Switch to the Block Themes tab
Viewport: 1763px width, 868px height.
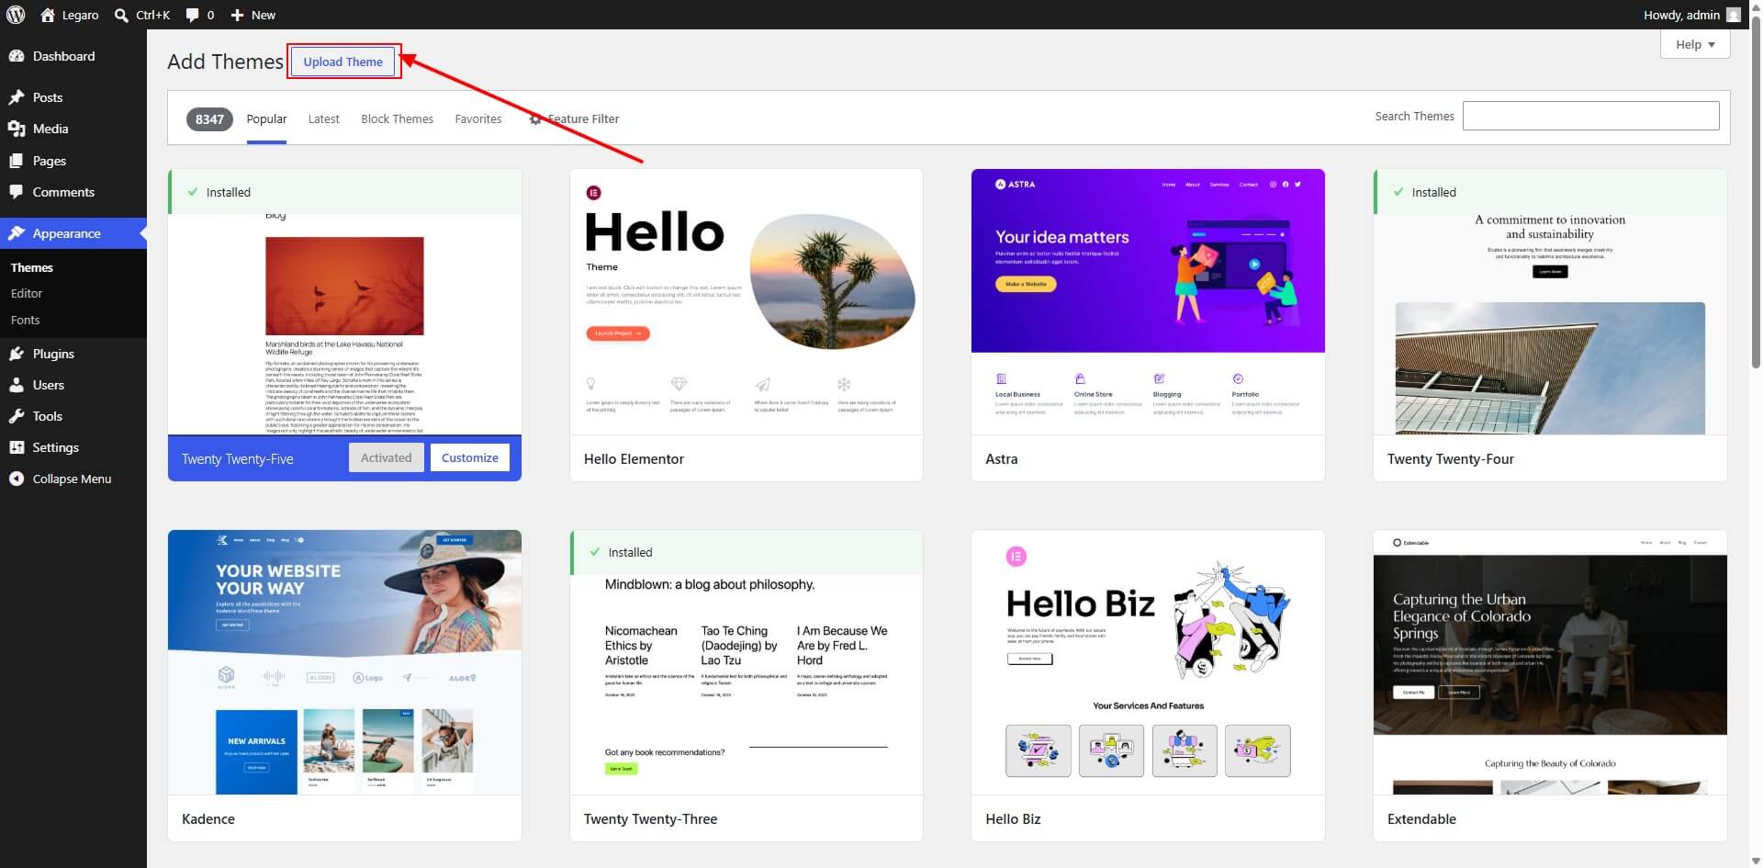coord(397,118)
